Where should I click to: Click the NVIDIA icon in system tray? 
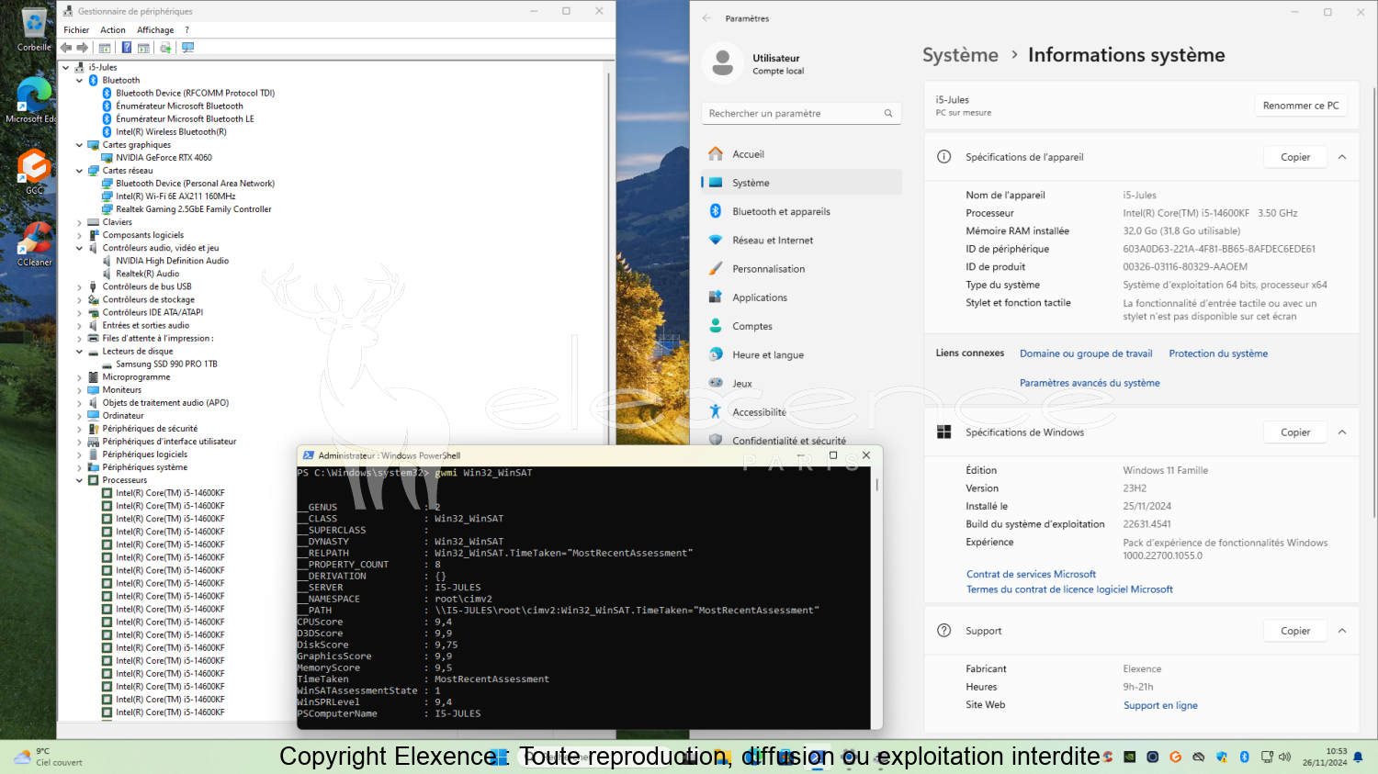click(x=1129, y=757)
